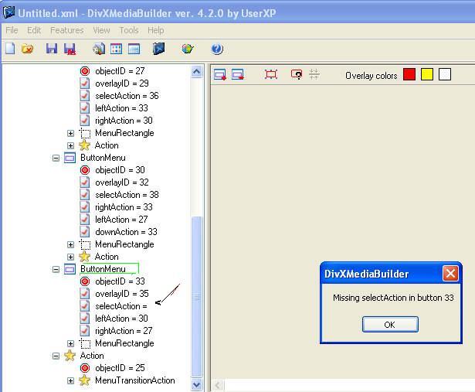This screenshot has height=392, width=475.
Task: Expand Action node below downAction MenuRectangle
Action: (x=70, y=257)
